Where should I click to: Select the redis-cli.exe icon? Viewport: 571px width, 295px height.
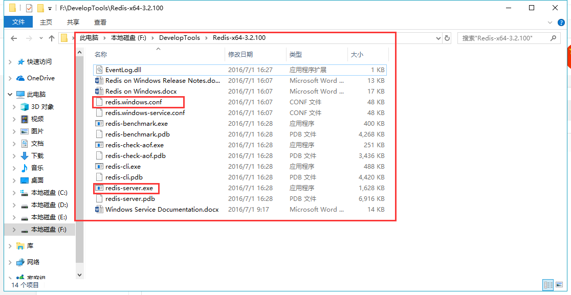tap(99, 167)
